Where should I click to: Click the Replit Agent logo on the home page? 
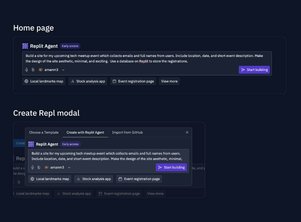coord(25,46)
